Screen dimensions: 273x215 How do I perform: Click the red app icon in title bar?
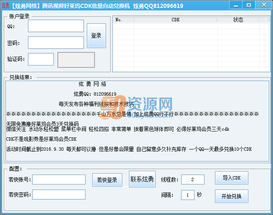[x=5, y=5]
